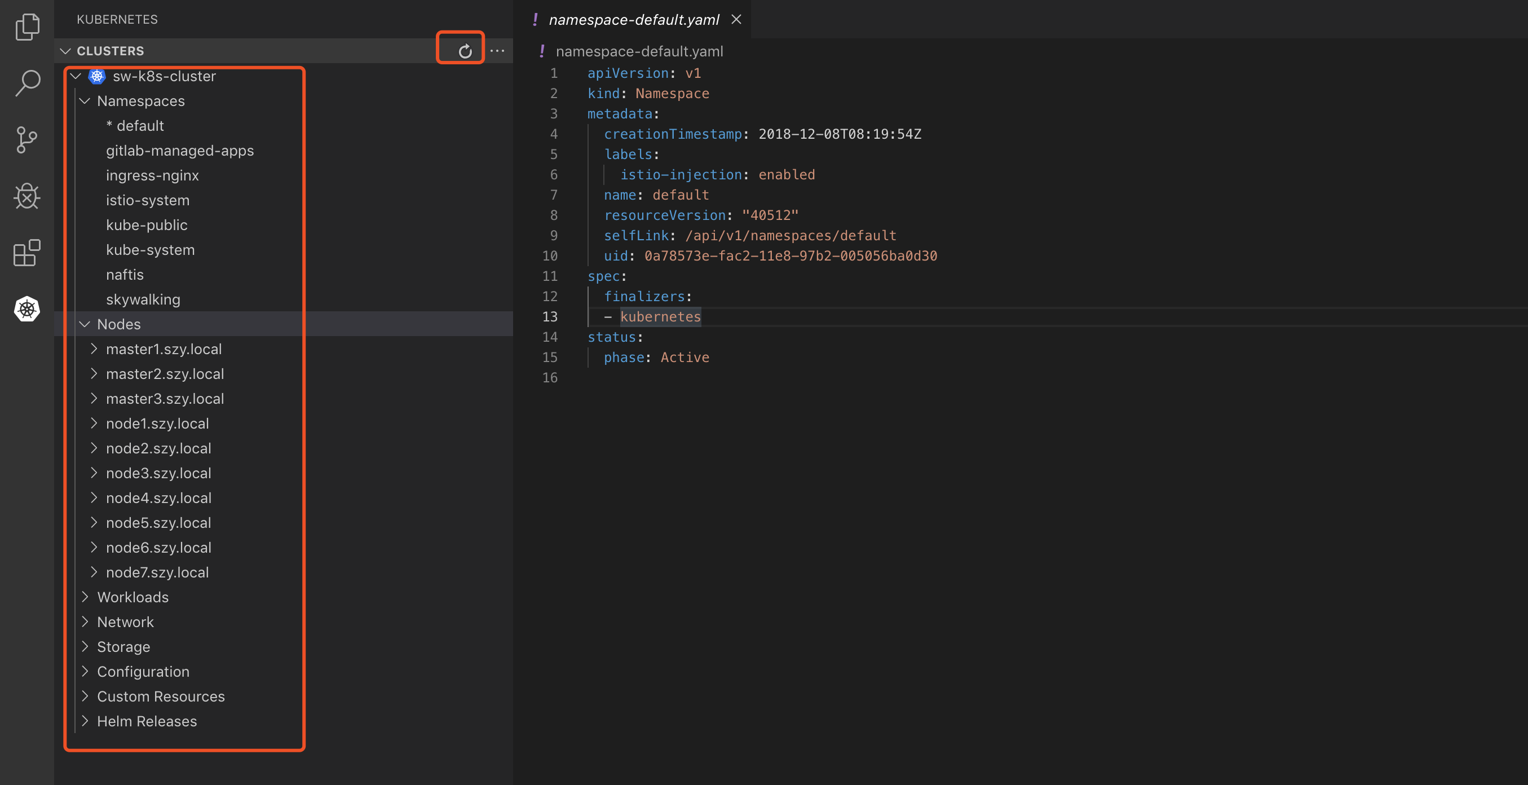The width and height of the screenshot is (1528, 785).
Task: Open the Extensions icon
Action: pos(27,253)
